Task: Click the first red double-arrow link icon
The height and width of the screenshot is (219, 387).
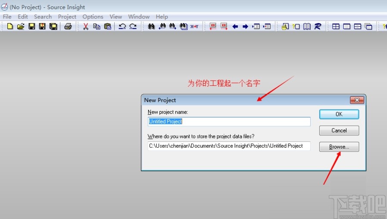Action: coord(213,26)
